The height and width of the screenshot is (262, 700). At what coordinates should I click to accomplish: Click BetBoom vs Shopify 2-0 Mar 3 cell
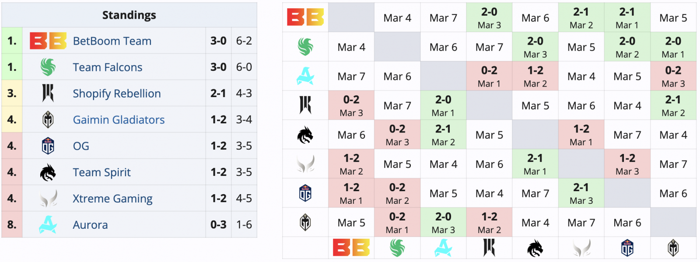point(489,17)
